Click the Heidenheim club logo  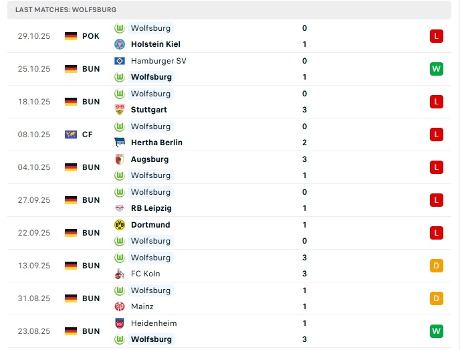tap(120, 323)
